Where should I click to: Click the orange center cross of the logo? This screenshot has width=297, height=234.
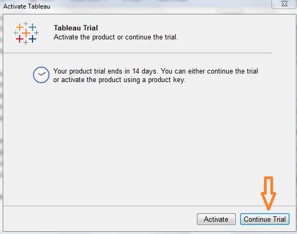[x=26, y=33]
